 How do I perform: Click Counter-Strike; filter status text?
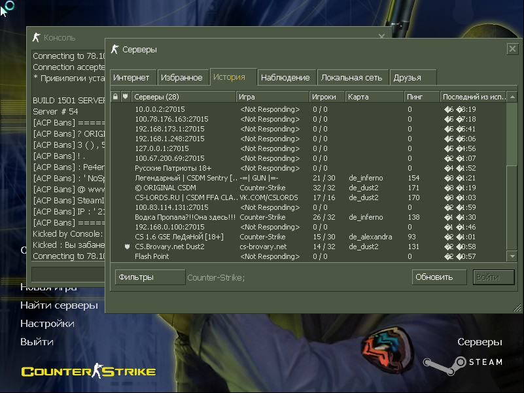[x=216, y=277]
